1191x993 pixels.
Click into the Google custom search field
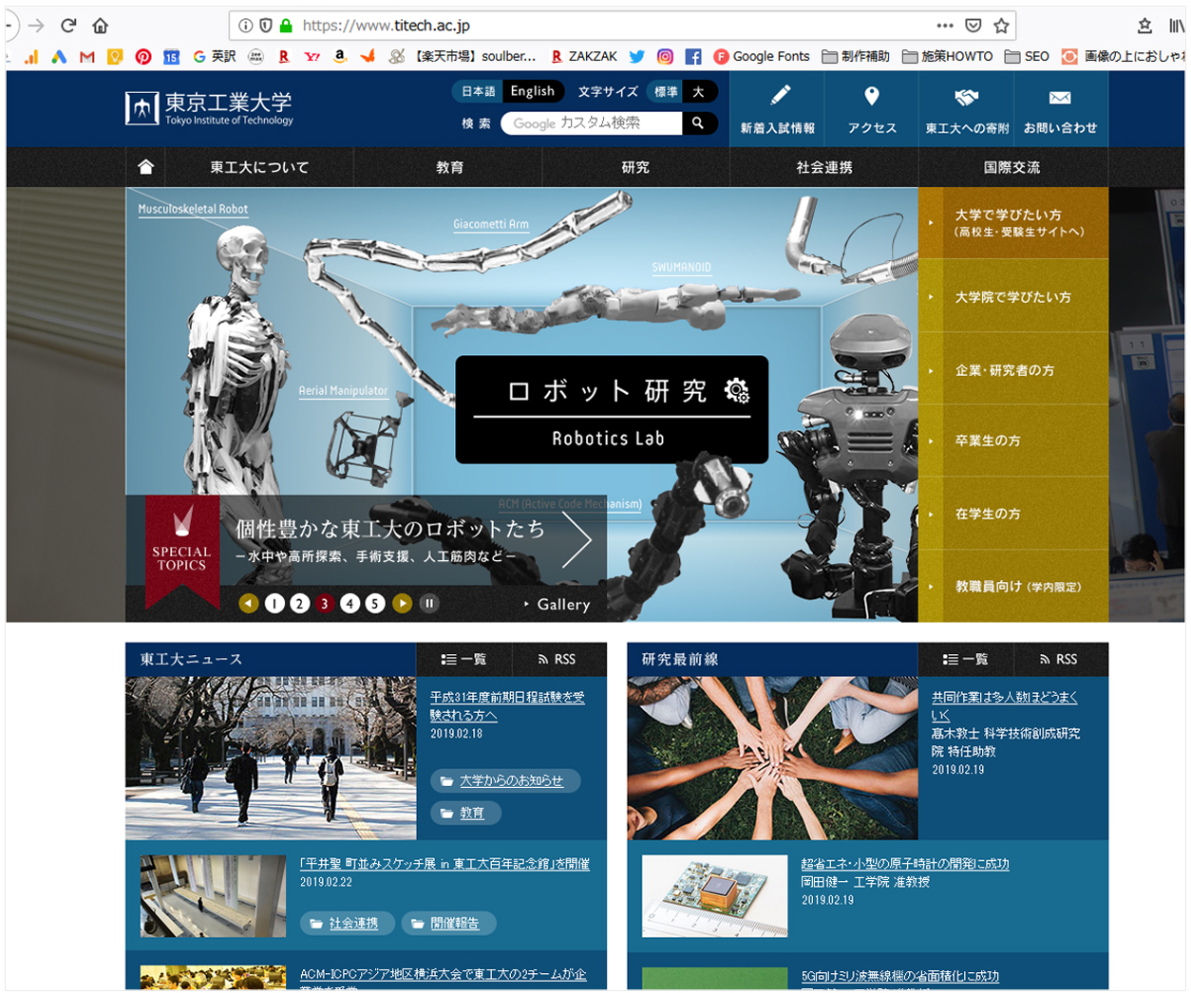[x=591, y=123]
